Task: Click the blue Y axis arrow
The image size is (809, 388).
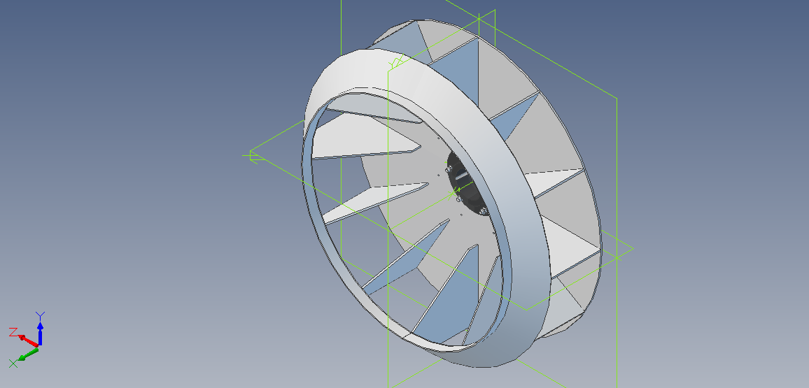Action: (40, 332)
